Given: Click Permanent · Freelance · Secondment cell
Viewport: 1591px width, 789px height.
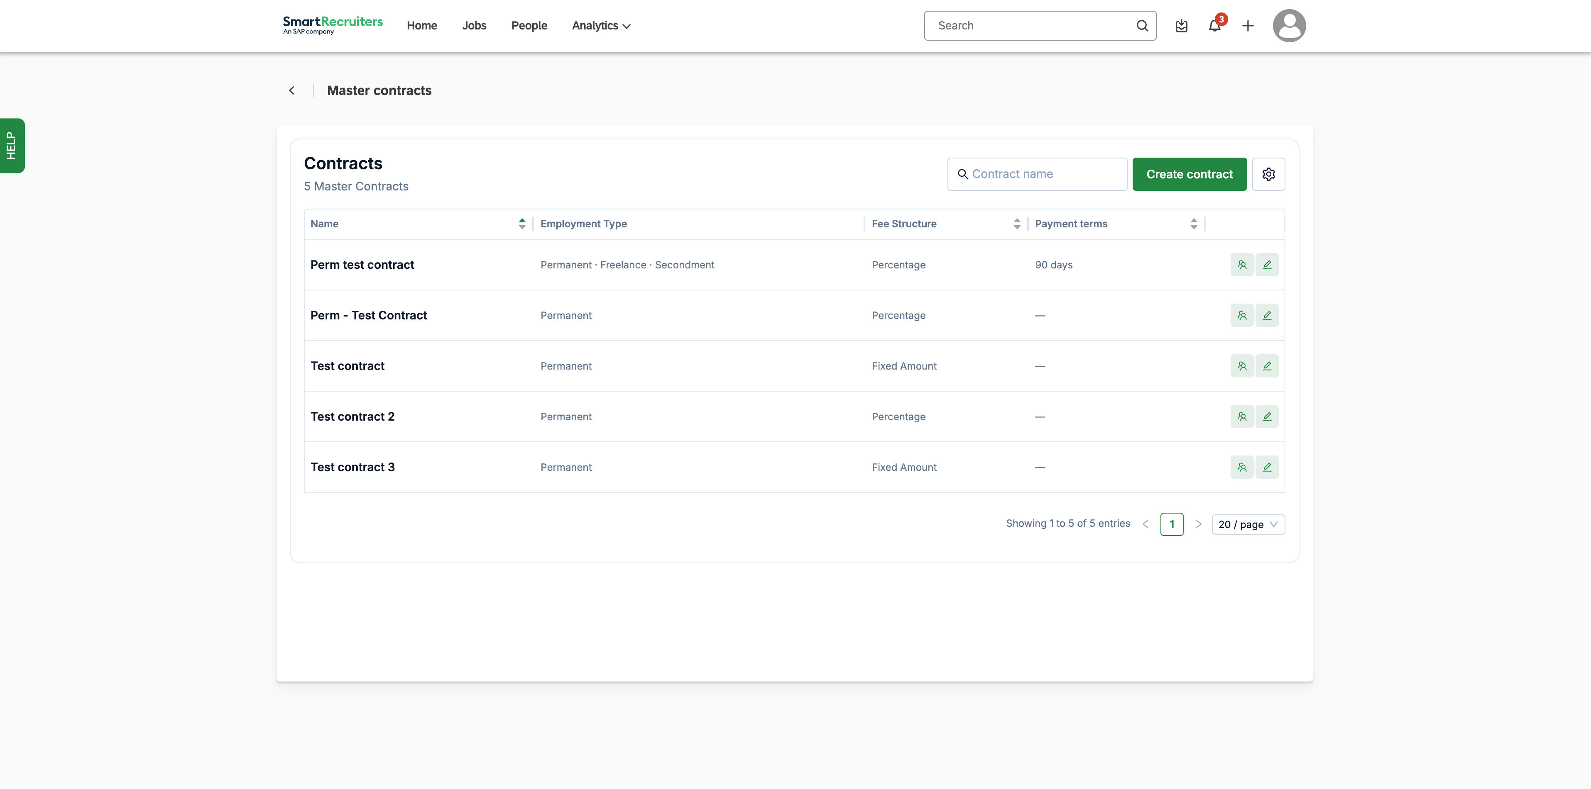Looking at the screenshot, I should tap(627, 265).
